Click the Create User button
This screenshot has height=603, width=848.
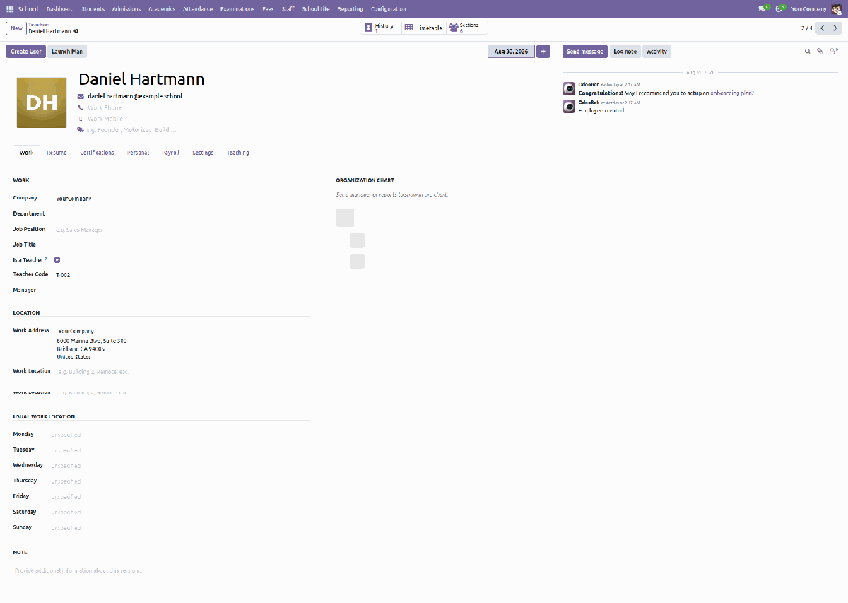(x=25, y=52)
